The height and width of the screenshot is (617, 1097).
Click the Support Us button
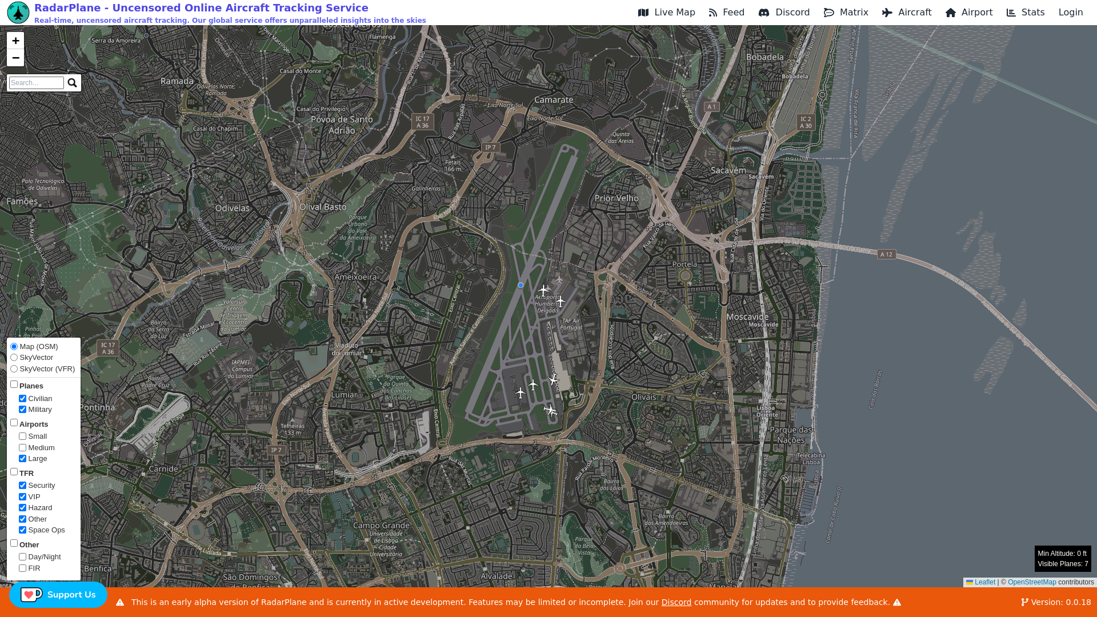71,595
